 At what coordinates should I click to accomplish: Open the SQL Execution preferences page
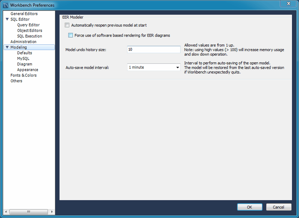(30, 36)
